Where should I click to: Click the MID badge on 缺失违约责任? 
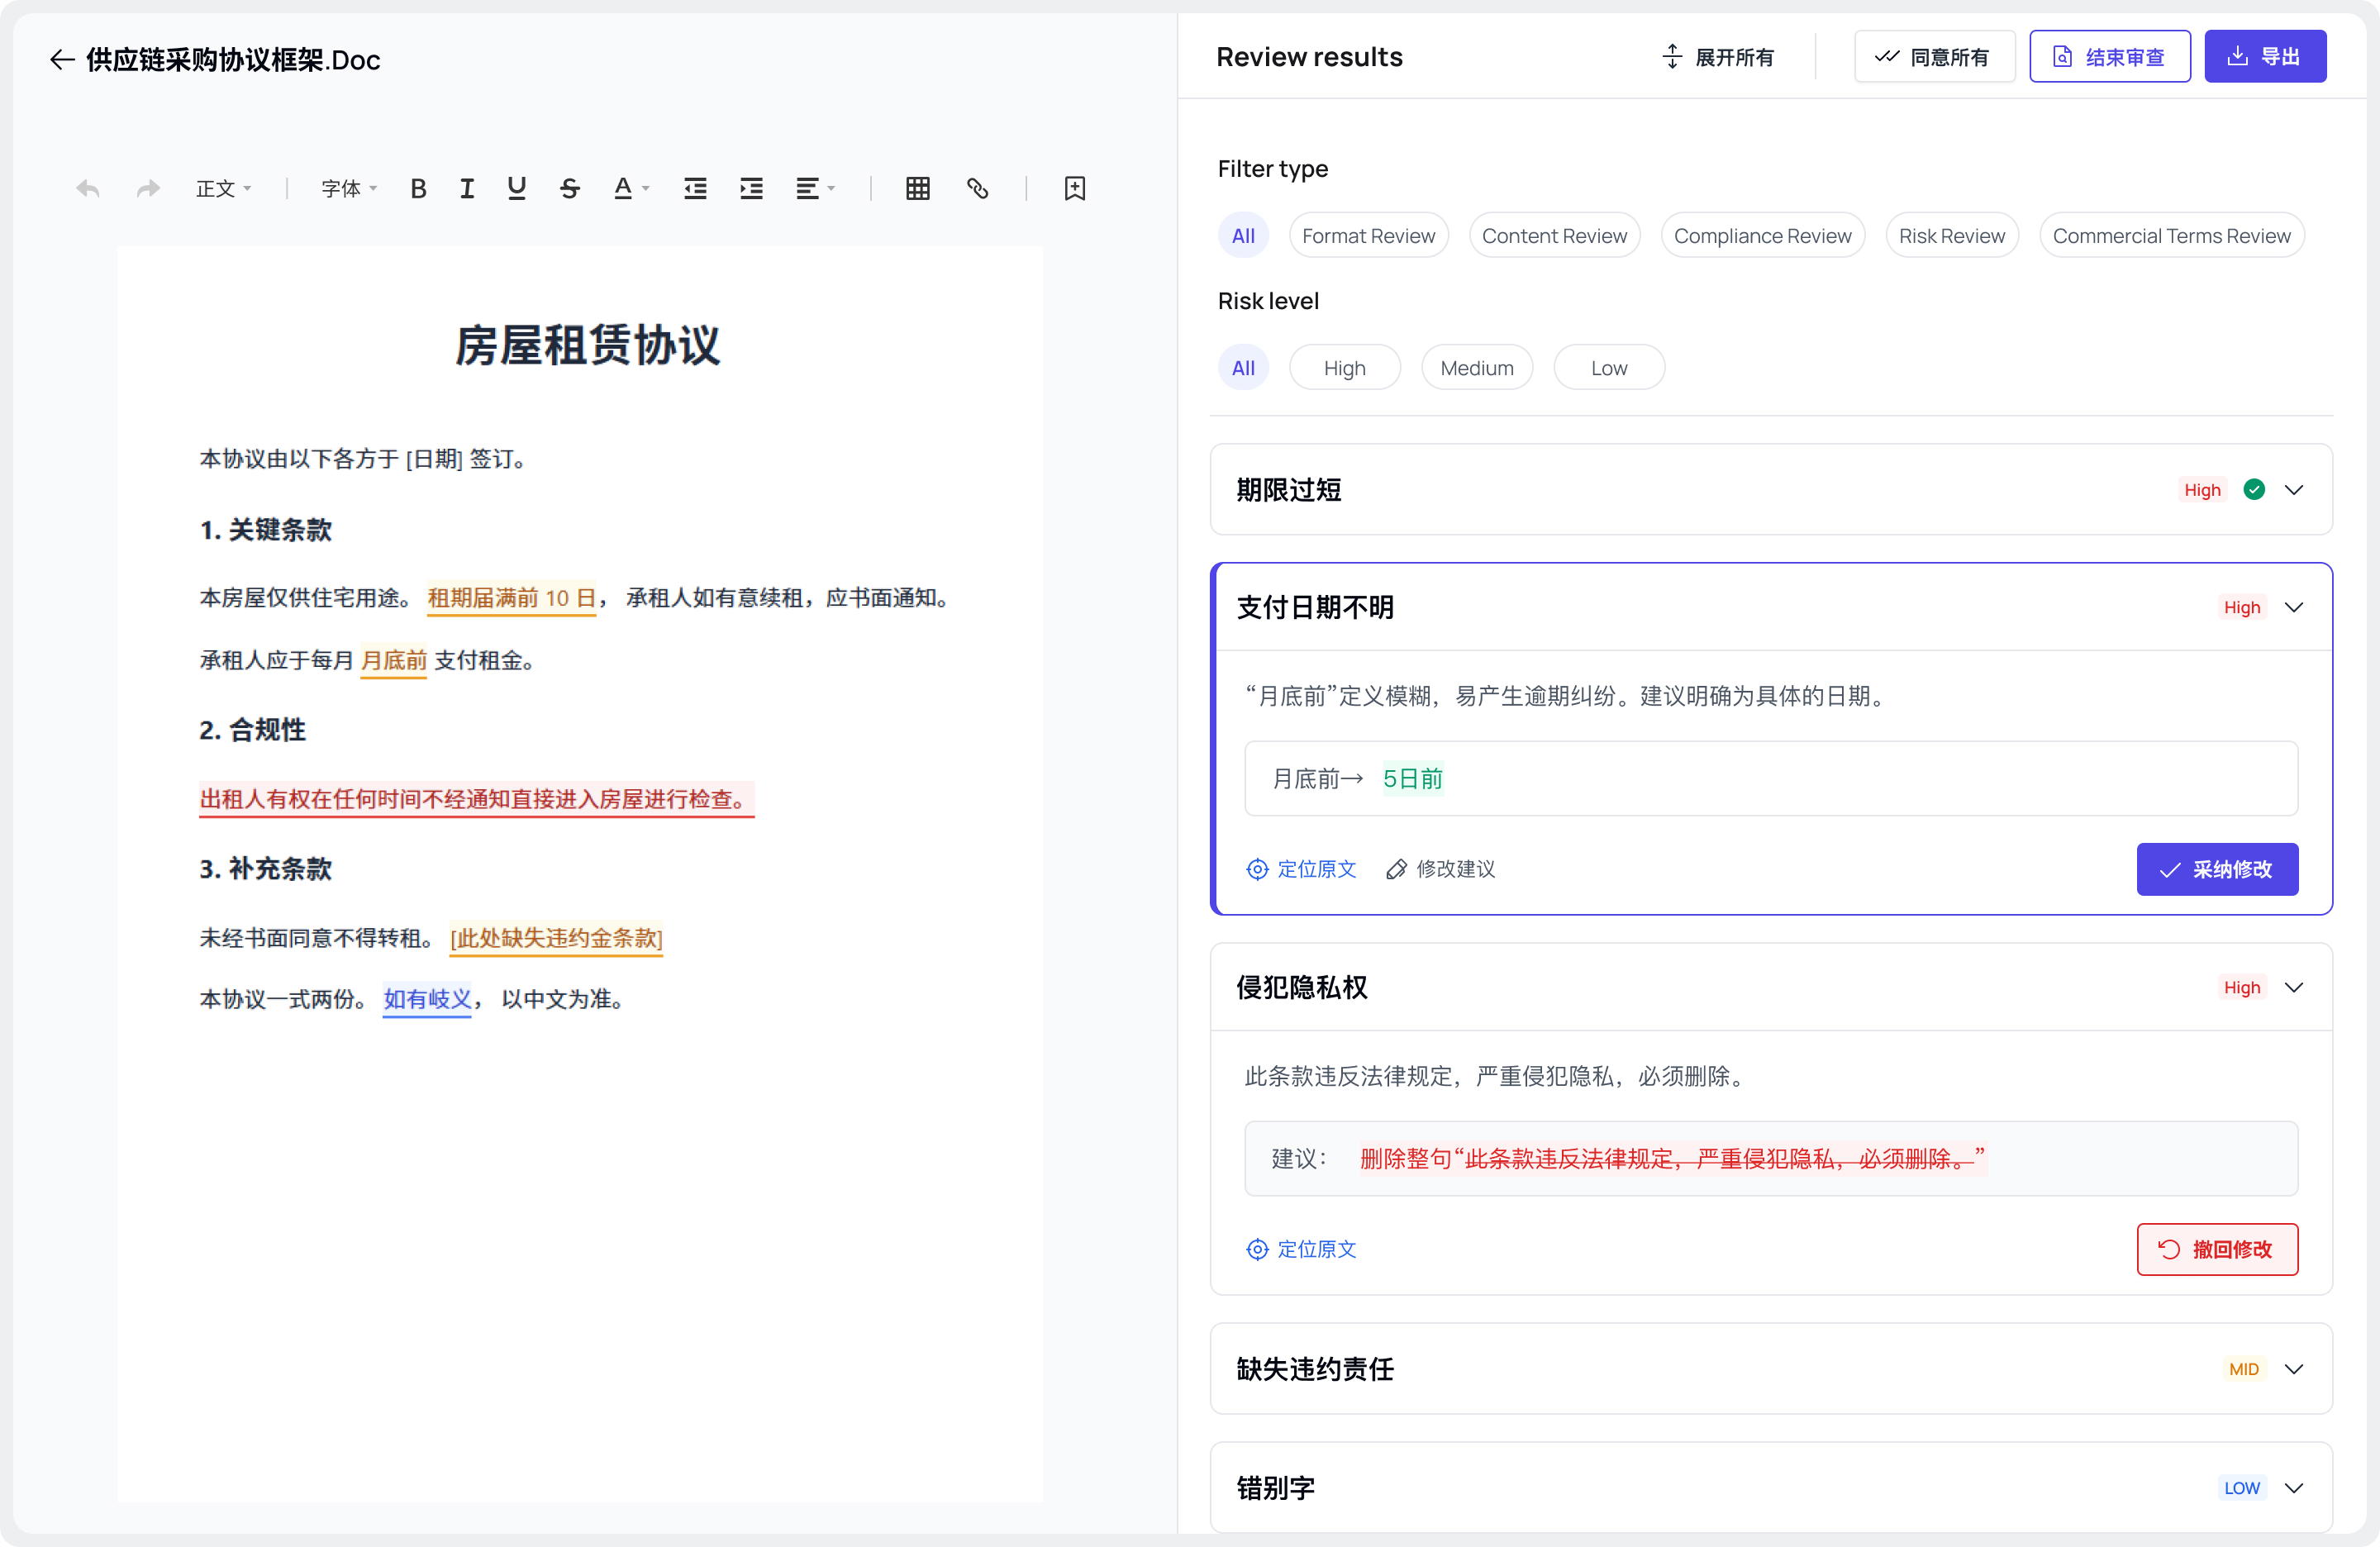click(x=2243, y=1369)
